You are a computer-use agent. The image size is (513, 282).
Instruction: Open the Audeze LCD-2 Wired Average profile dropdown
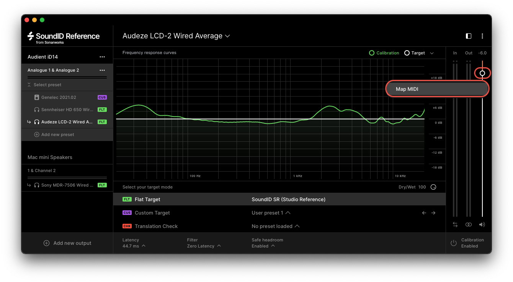pyautogui.click(x=176, y=36)
